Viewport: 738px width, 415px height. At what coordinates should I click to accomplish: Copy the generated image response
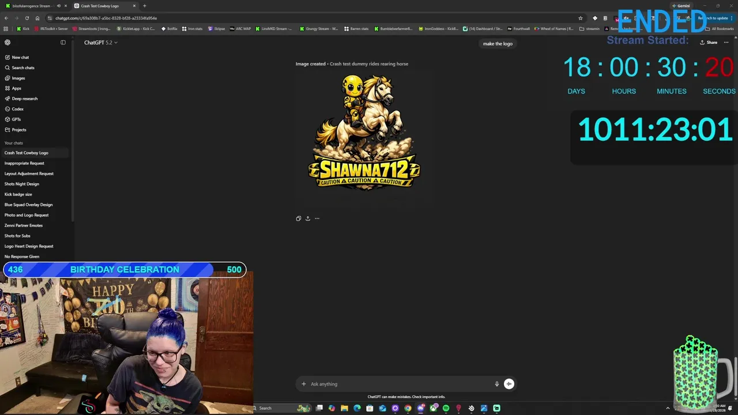pos(298,218)
